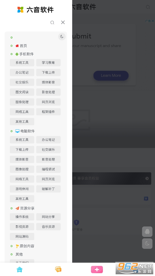
Task: Tap the home icon in bottom bar
Action: 19,269
